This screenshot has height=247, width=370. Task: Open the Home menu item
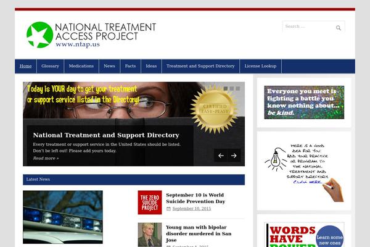pyautogui.click(x=26, y=66)
